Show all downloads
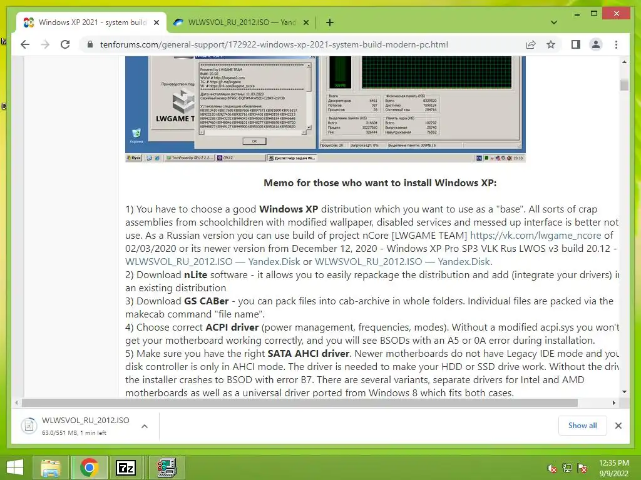The width and height of the screenshot is (641, 480). [x=582, y=426]
